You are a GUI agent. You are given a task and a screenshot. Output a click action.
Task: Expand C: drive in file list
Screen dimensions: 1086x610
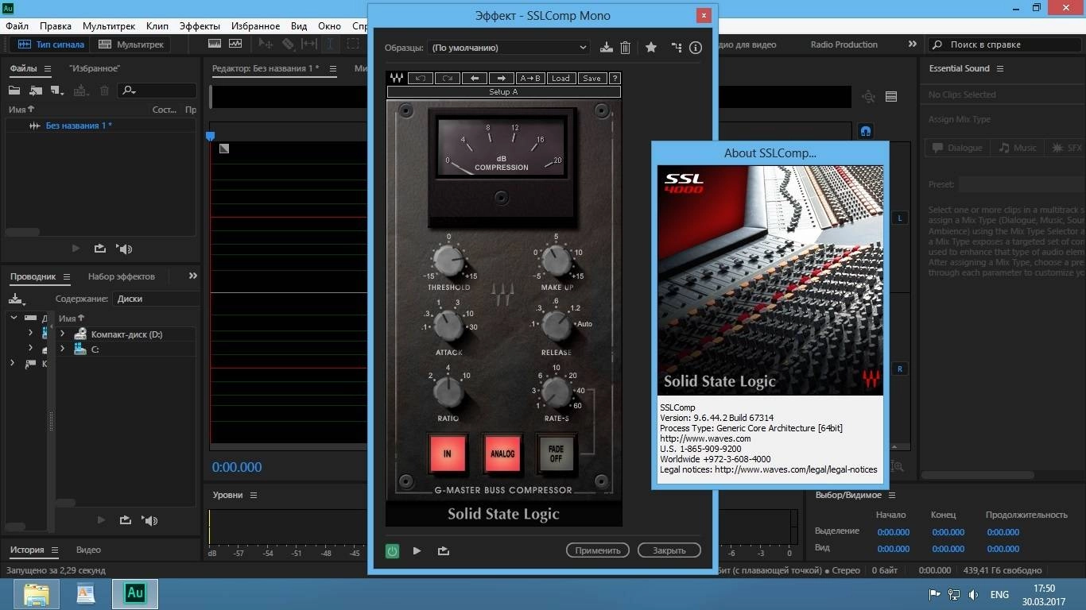point(62,349)
